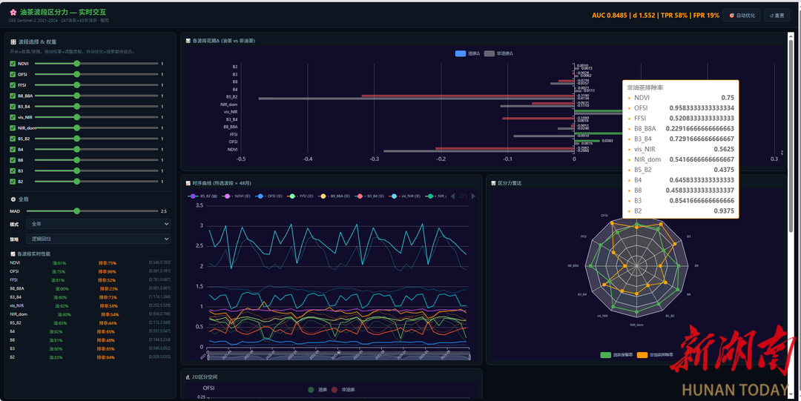Select NDVI row in 各波段实时性能 list
The width and height of the screenshot is (801, 401).
pos(90,263)
